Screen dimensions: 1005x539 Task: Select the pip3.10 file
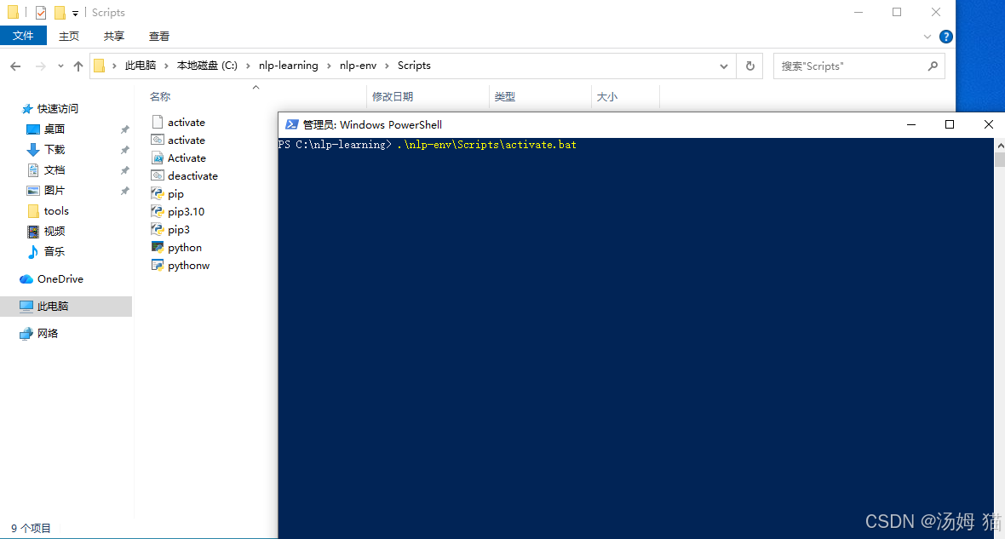178,211
